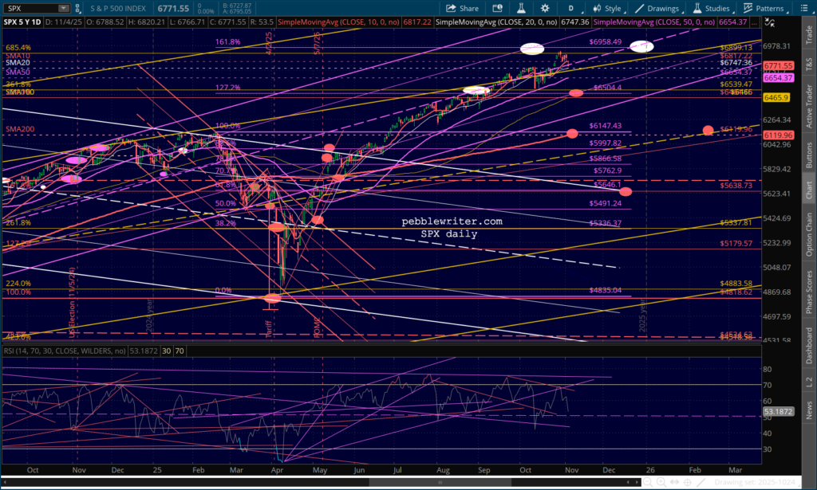Expand the truncated studies ellipsis in header
This screenshot has width=817, height=490.
click(x=753, y=22)
